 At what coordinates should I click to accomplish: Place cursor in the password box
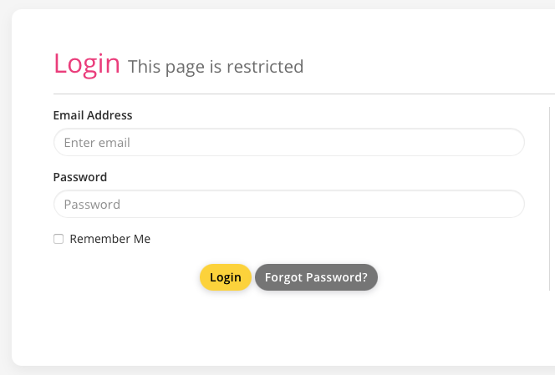[x=288, y=204]
